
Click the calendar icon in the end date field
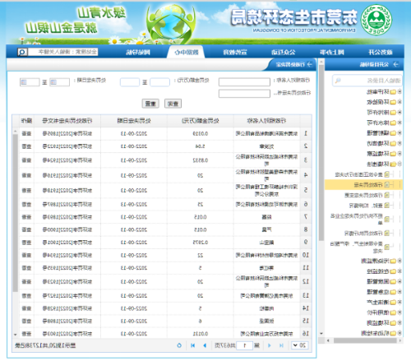[x=24, y=82]
